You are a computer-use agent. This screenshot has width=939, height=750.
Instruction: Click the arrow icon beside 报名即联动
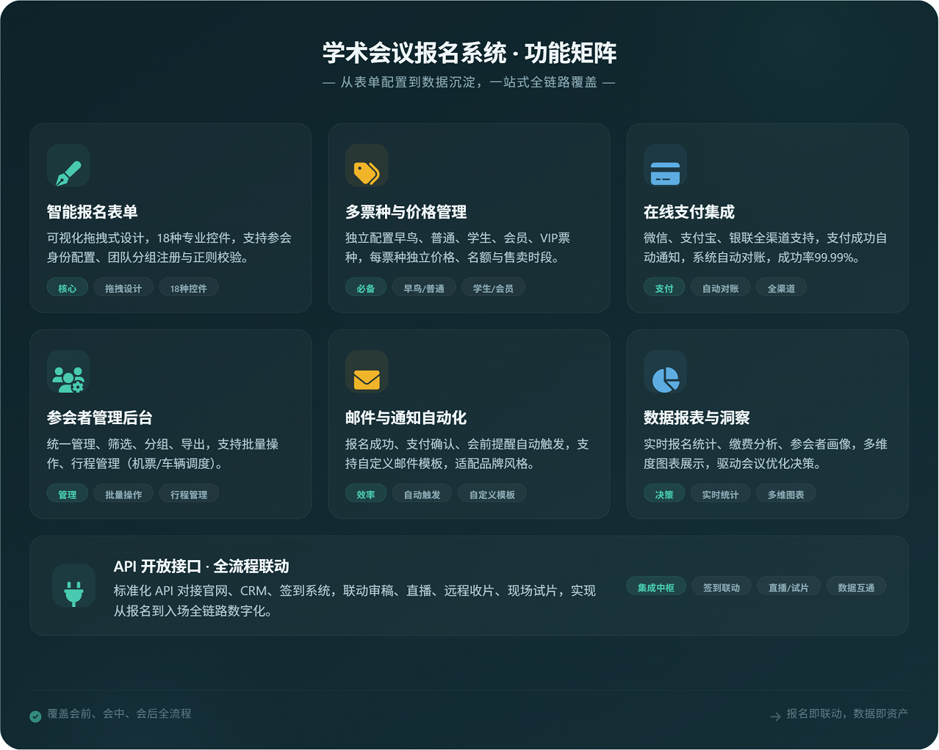pyautogui.click(x=775, y=716)
